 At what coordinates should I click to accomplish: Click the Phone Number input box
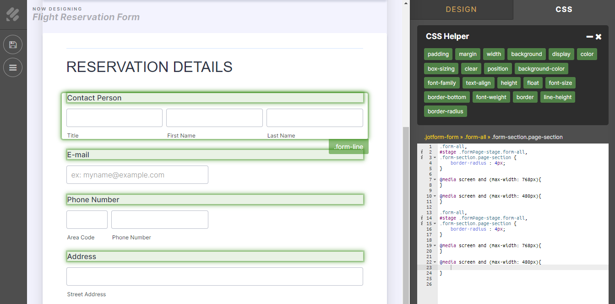[x=160, y=220]
